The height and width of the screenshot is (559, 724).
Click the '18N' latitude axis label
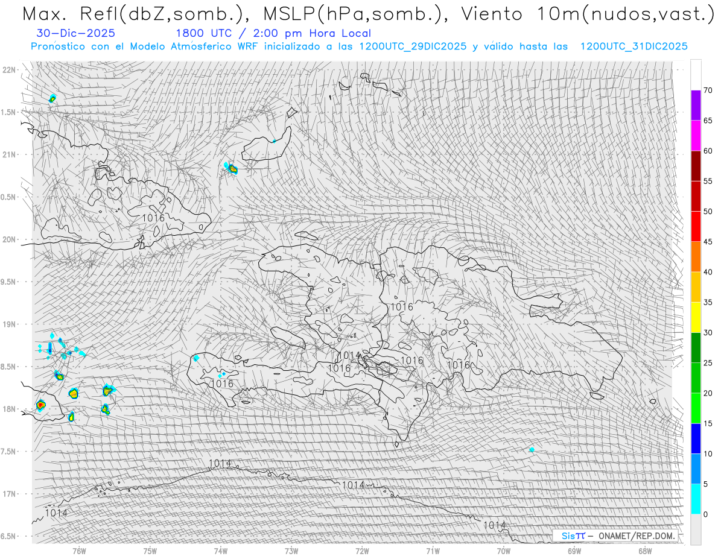coord(9,409)
